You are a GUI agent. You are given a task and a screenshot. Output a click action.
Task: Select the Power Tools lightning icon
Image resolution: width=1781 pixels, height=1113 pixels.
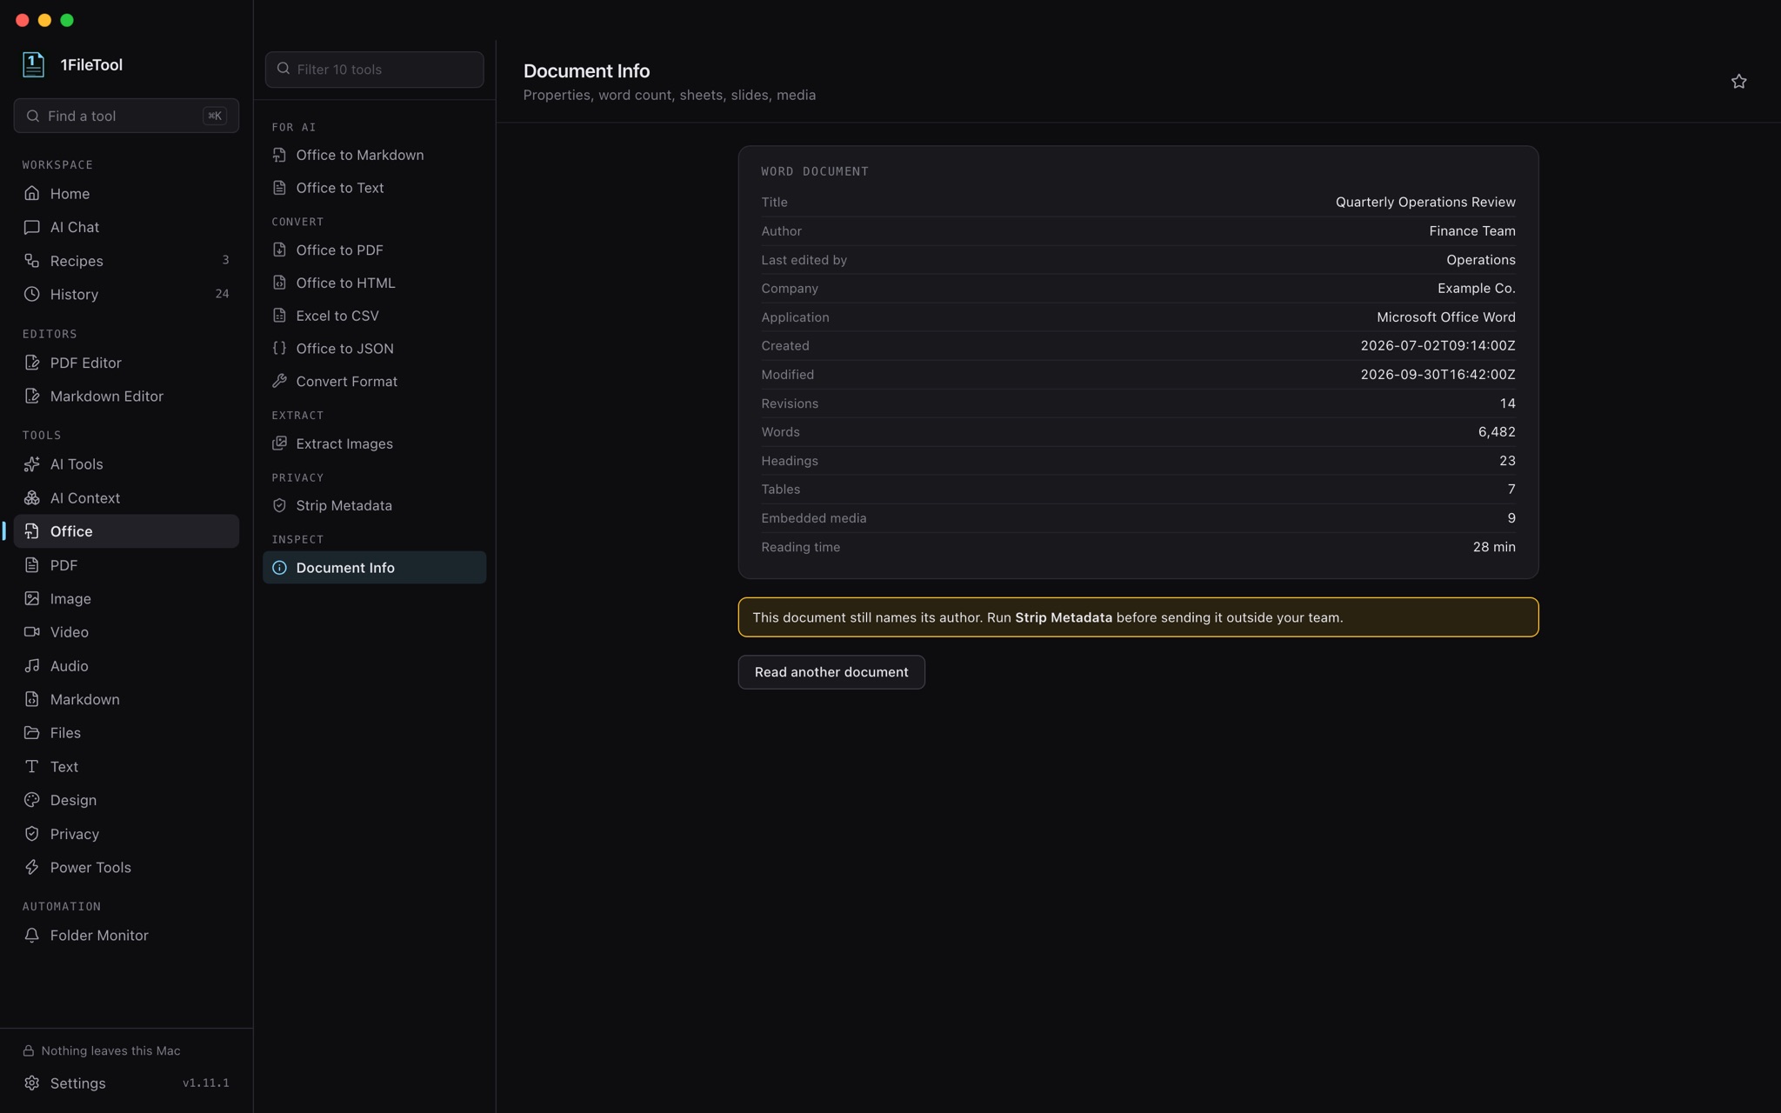(32, 867)
